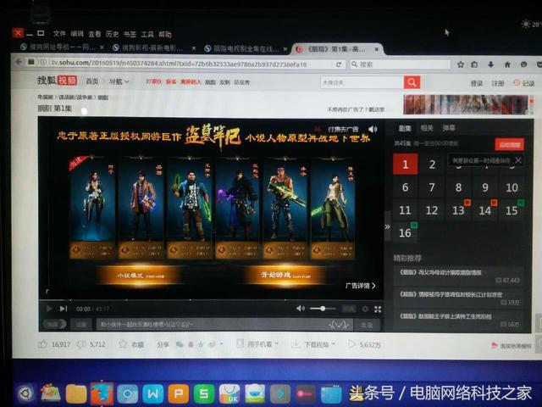Switch to the 弹幕 panel tab
Screen dimensions: 542x407
pyautogui.click(x=448, y=128)
